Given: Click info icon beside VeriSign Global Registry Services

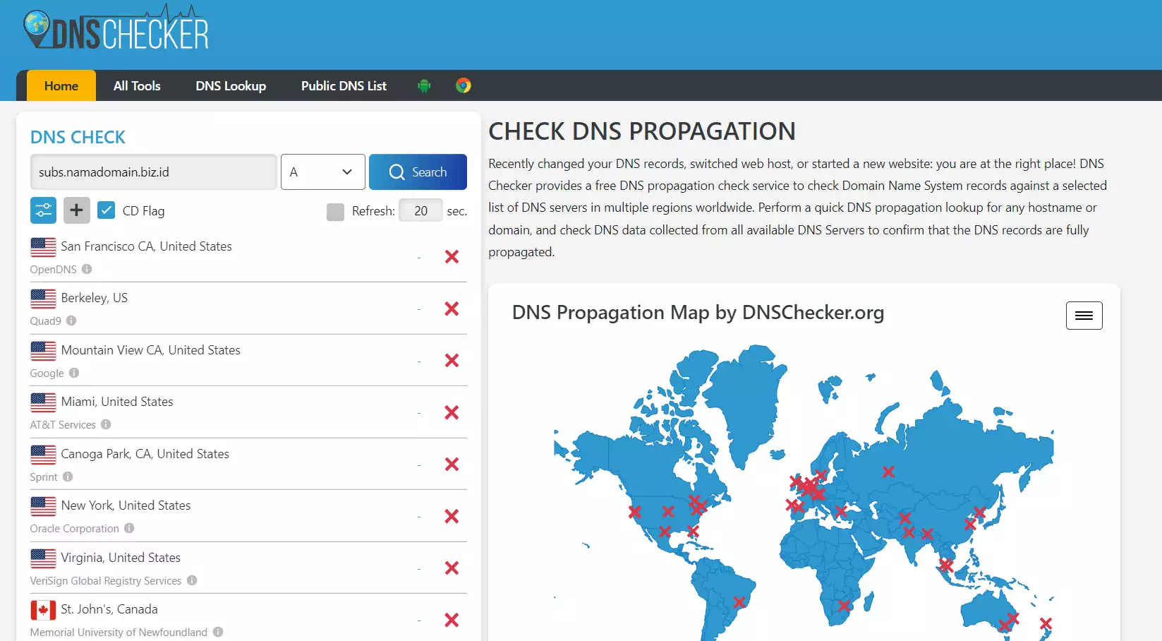Looking at the screenshot, I should [192, 580].
